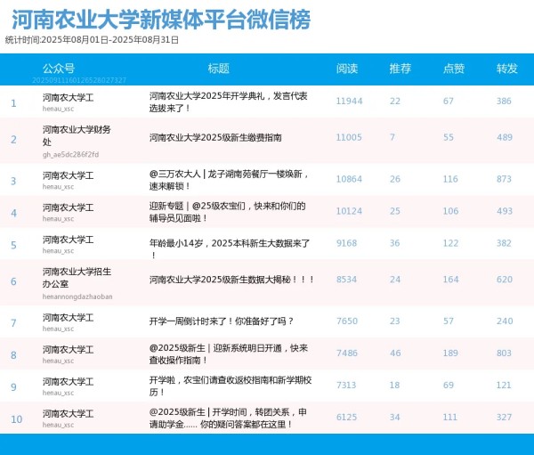The width and height of the screenshot is (534, 455).
Task: Click forward count 620
Action: click(505, 280)
